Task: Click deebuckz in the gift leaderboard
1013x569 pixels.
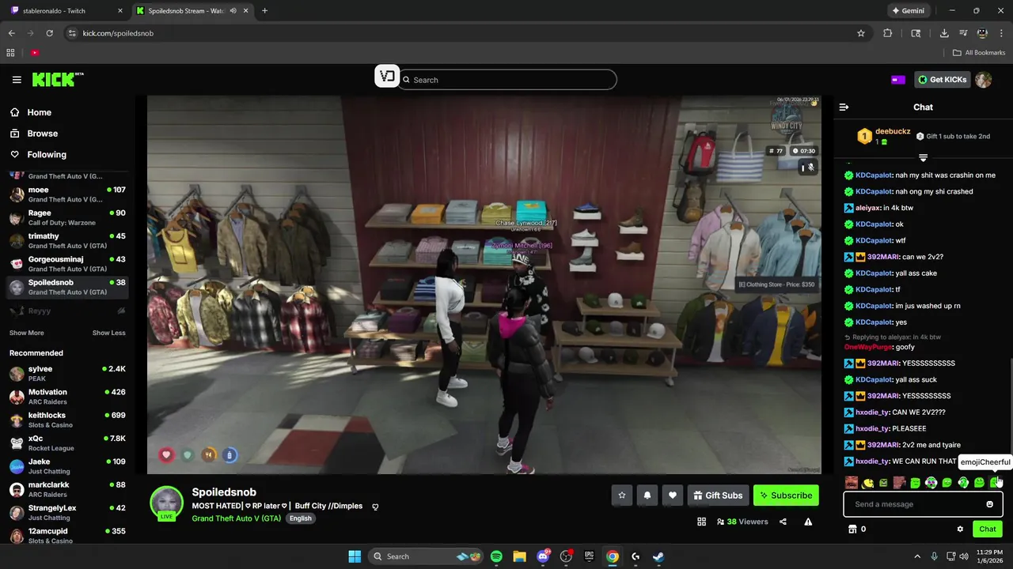Action: click(x=893, y=131)
